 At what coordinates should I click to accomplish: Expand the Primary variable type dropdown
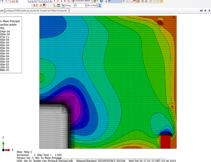click(70, 5)
